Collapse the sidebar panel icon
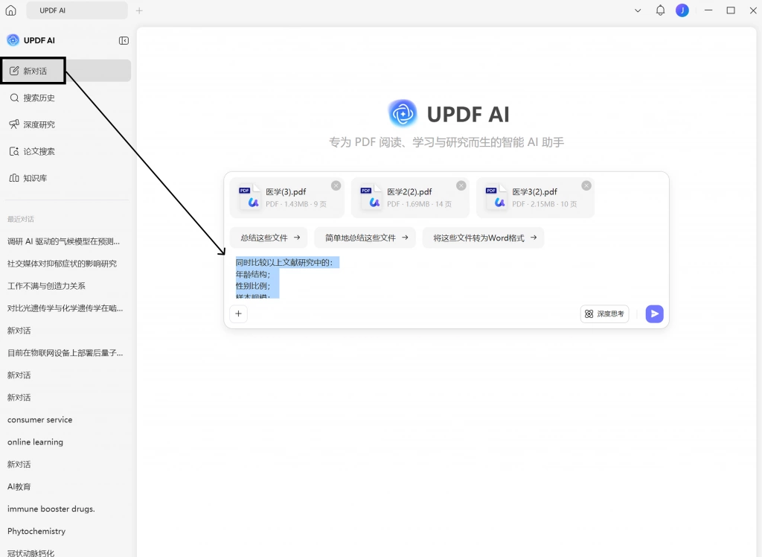Screen dimensions: 762x557 [x=124, y=40]
